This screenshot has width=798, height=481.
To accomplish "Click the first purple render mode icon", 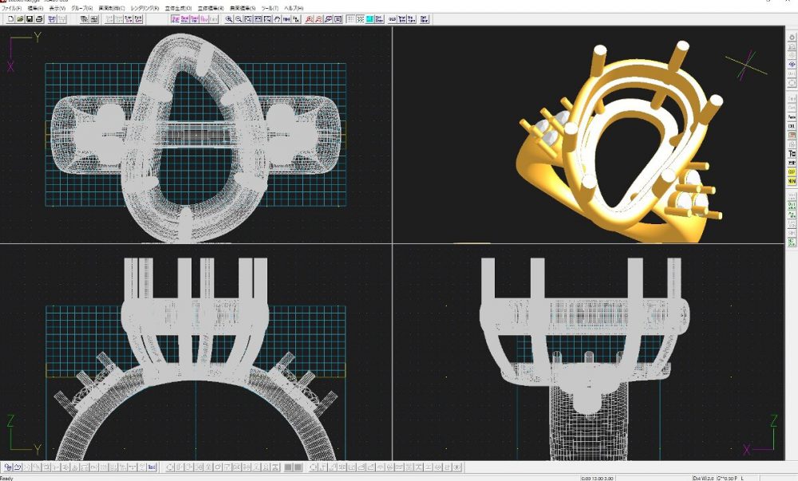I will click(176, 19).
